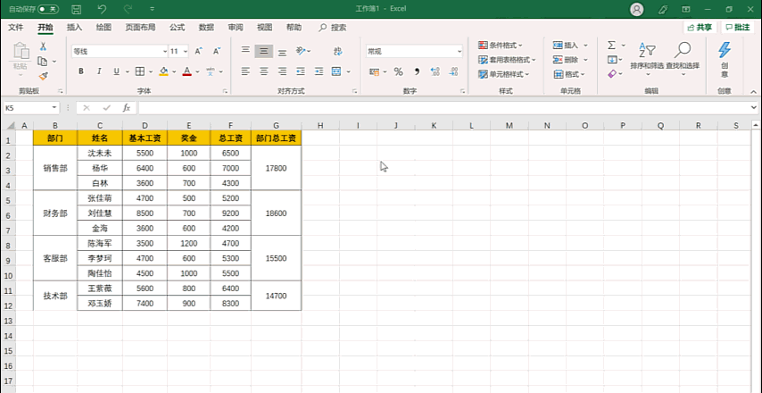Toggle Italic formatting
The width and height of the screenshot is (762, 393).
click(x=100, y=71)
